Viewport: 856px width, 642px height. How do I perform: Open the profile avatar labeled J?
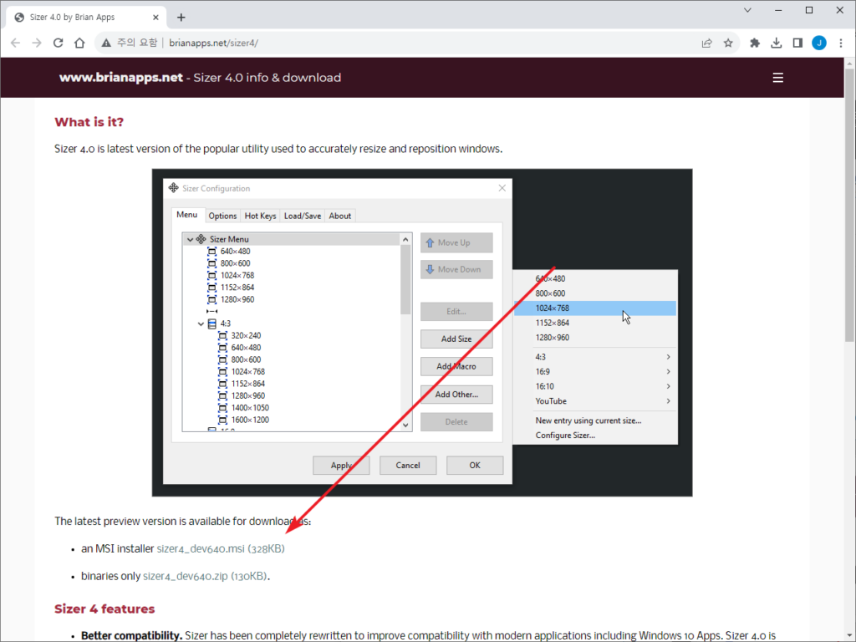pyautogui.click(x=818, y=43)
